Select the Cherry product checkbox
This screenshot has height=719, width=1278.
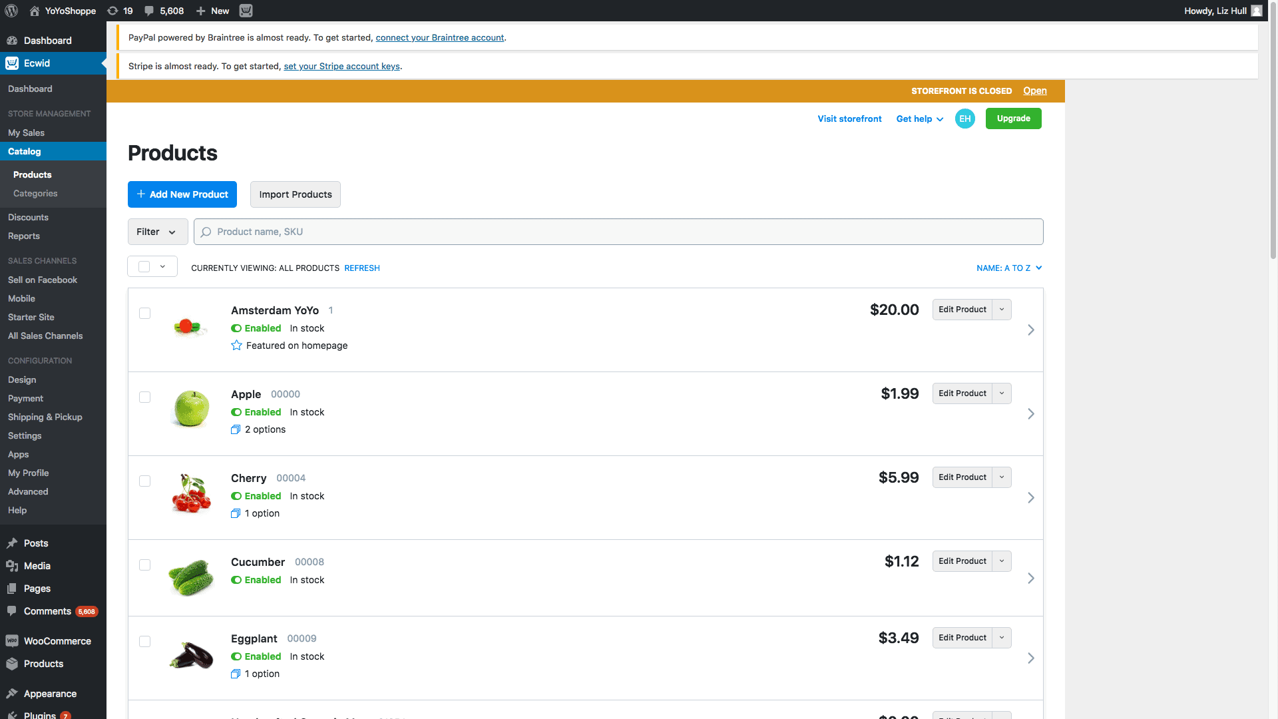tap(144, 481)
